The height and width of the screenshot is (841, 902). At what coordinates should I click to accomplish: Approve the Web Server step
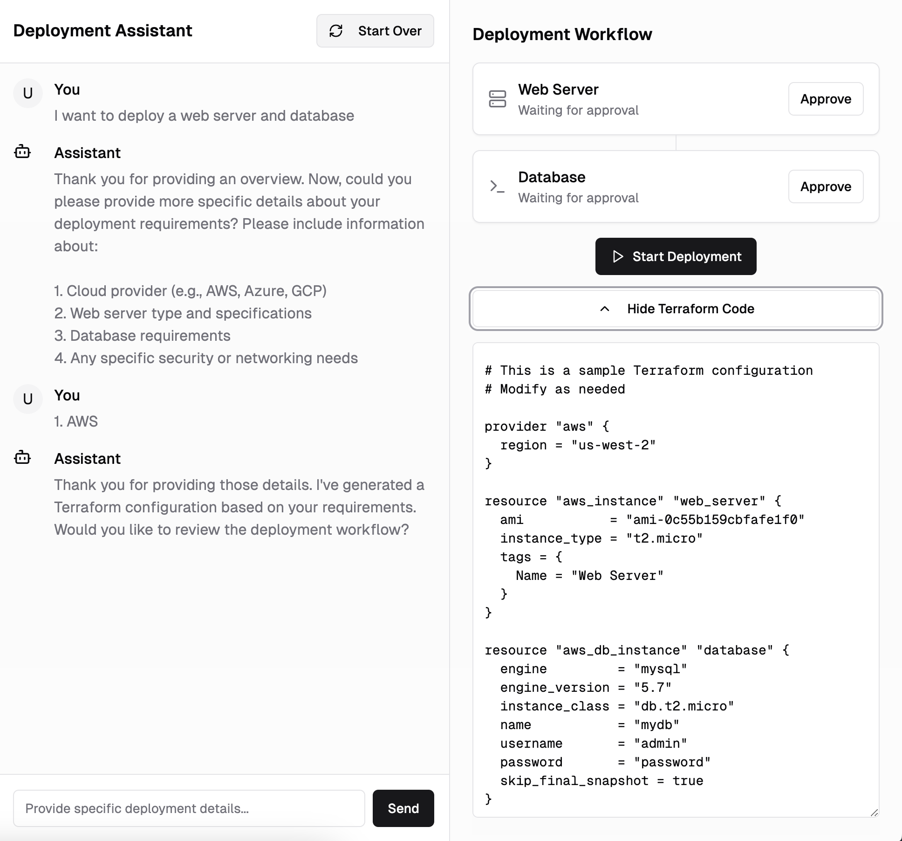(825, 99)
